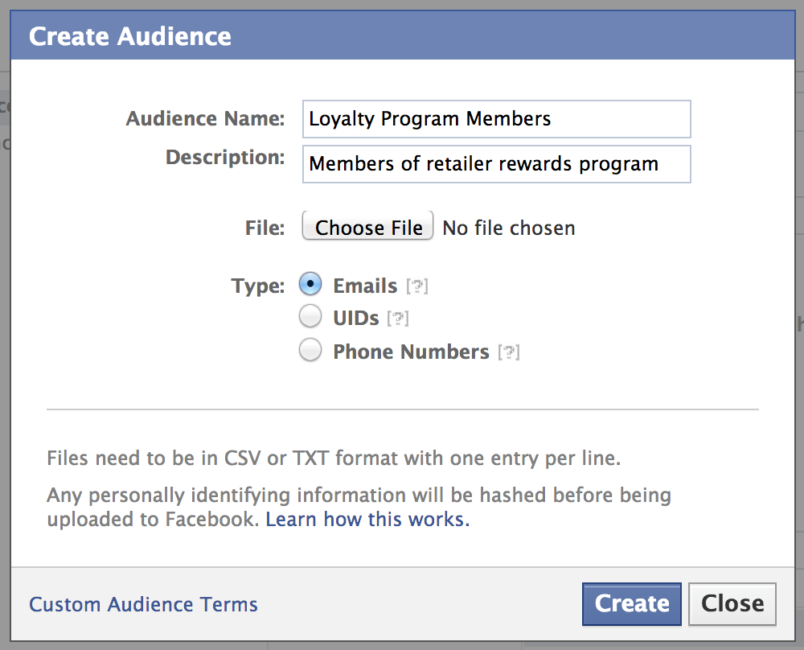Open the Custom Audience Terms link

143,604
